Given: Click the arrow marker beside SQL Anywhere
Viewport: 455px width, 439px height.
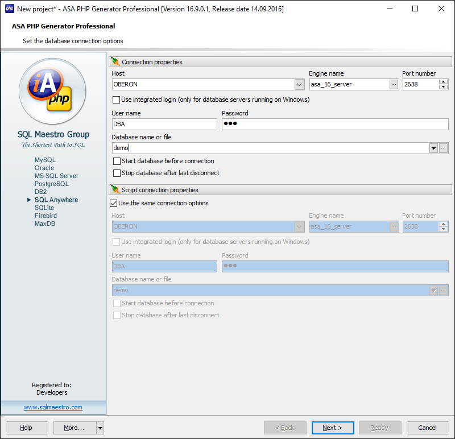Looking at the screenshot, I should (x=29, y=200).
